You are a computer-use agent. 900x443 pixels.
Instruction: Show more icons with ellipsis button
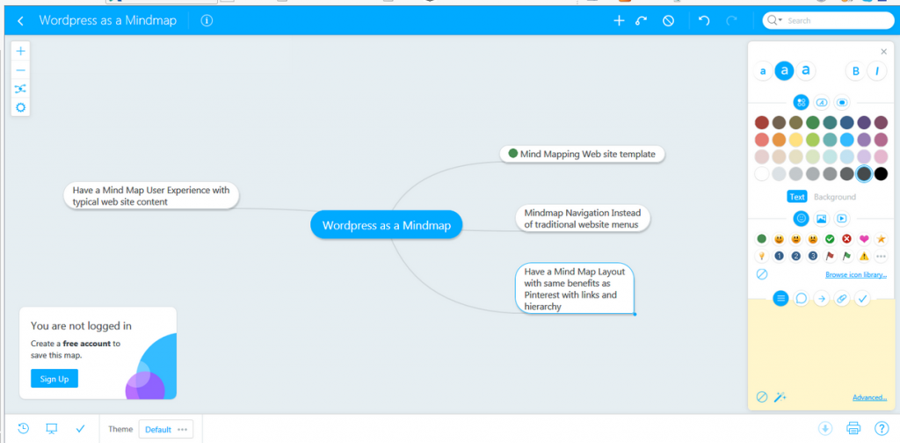tap(881, 256)
